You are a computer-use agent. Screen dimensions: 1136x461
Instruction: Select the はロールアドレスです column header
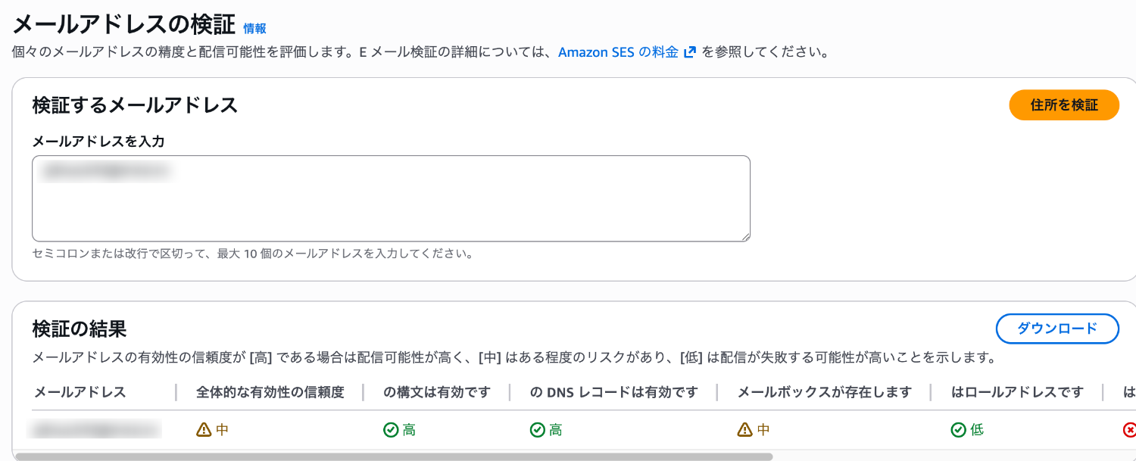1017,392
